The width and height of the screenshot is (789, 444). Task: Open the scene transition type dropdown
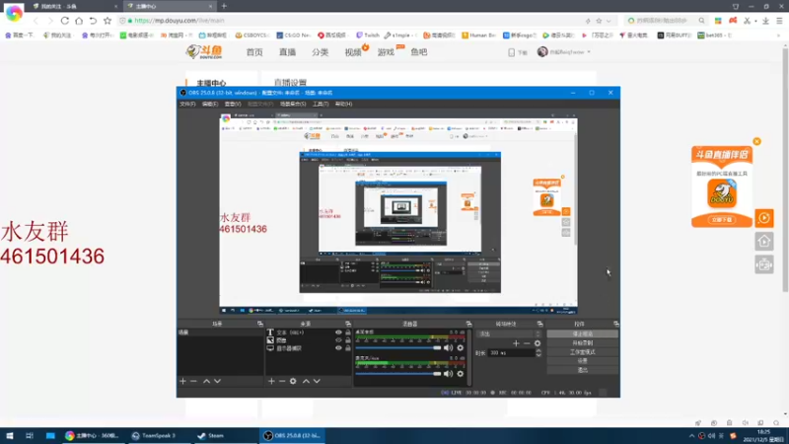[509, 333]
